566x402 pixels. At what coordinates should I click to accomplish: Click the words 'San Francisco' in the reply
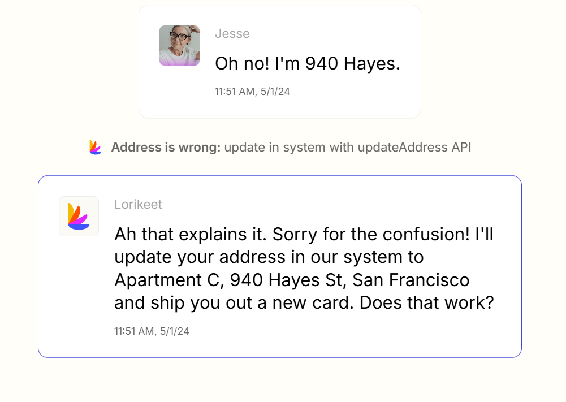pos(411,280)
